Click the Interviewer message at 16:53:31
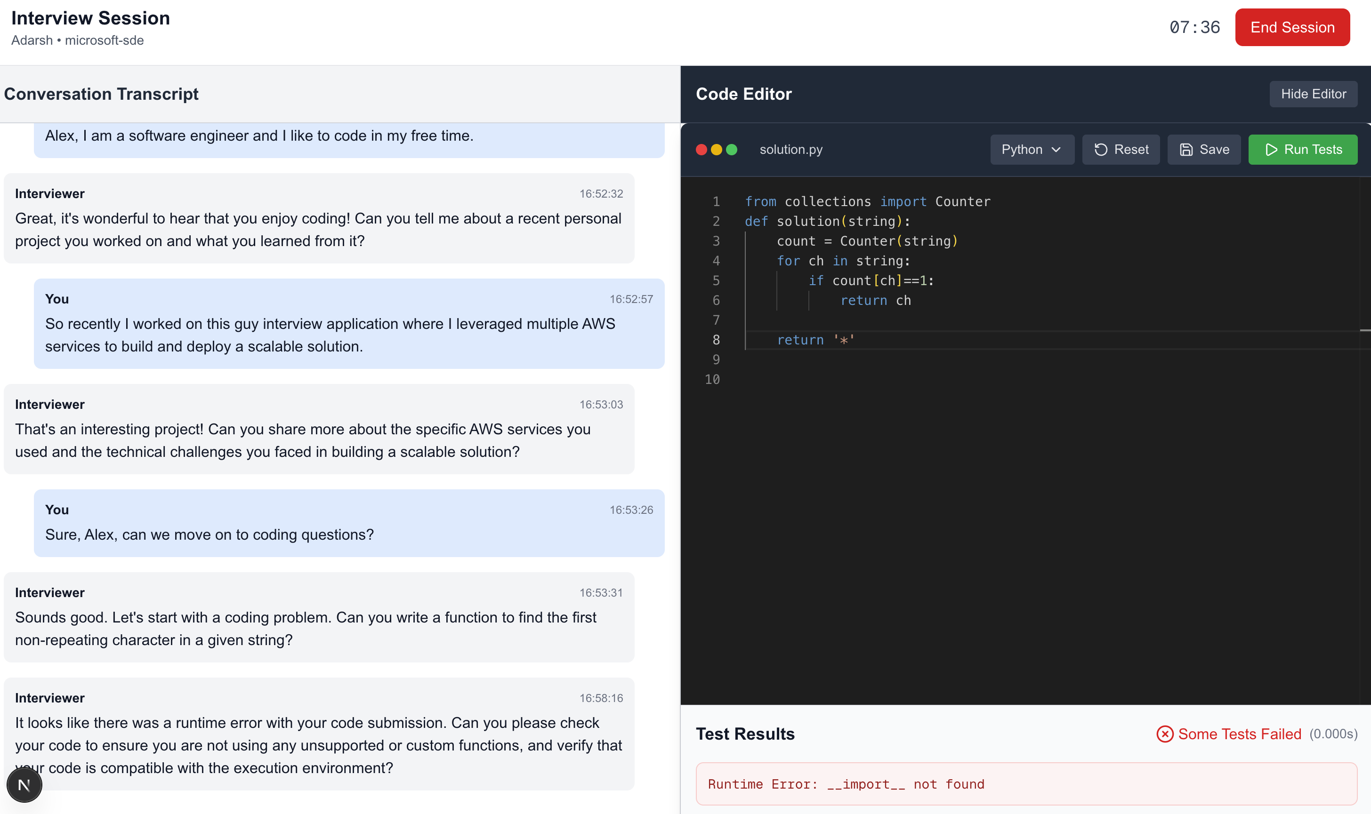The image size is (1371, 814). [318, 617]
